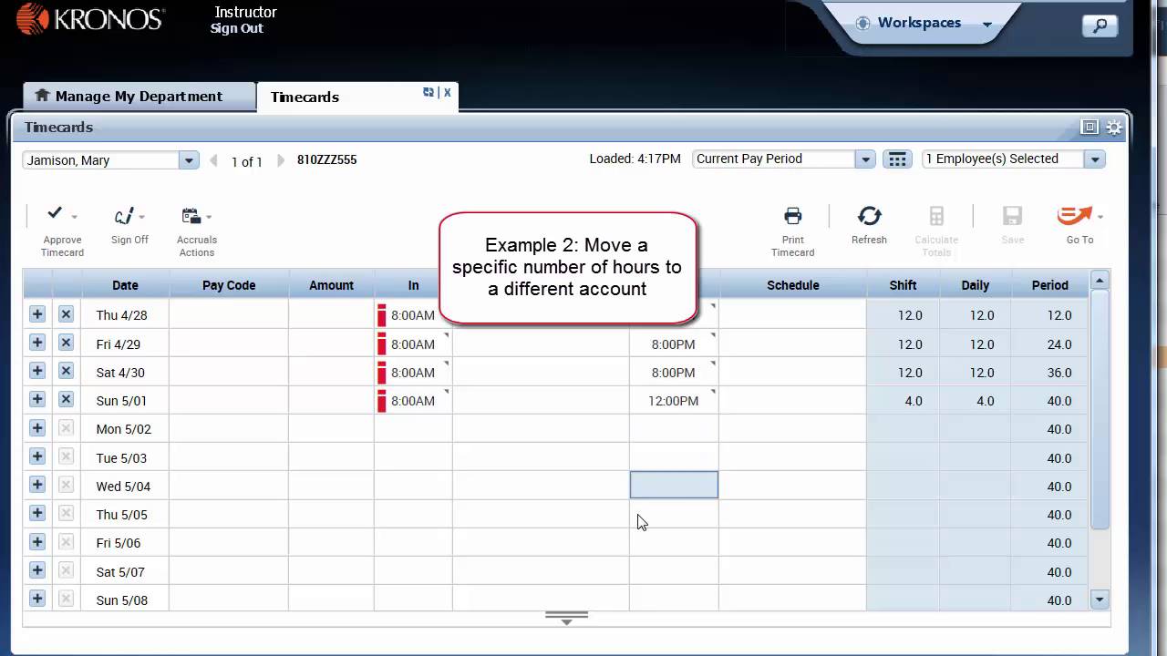Screen dimensions: 1167x656
Task: Click the Pay Code cell for Mon 5/02
Action: pyautogui.click(x=229, y=429)
